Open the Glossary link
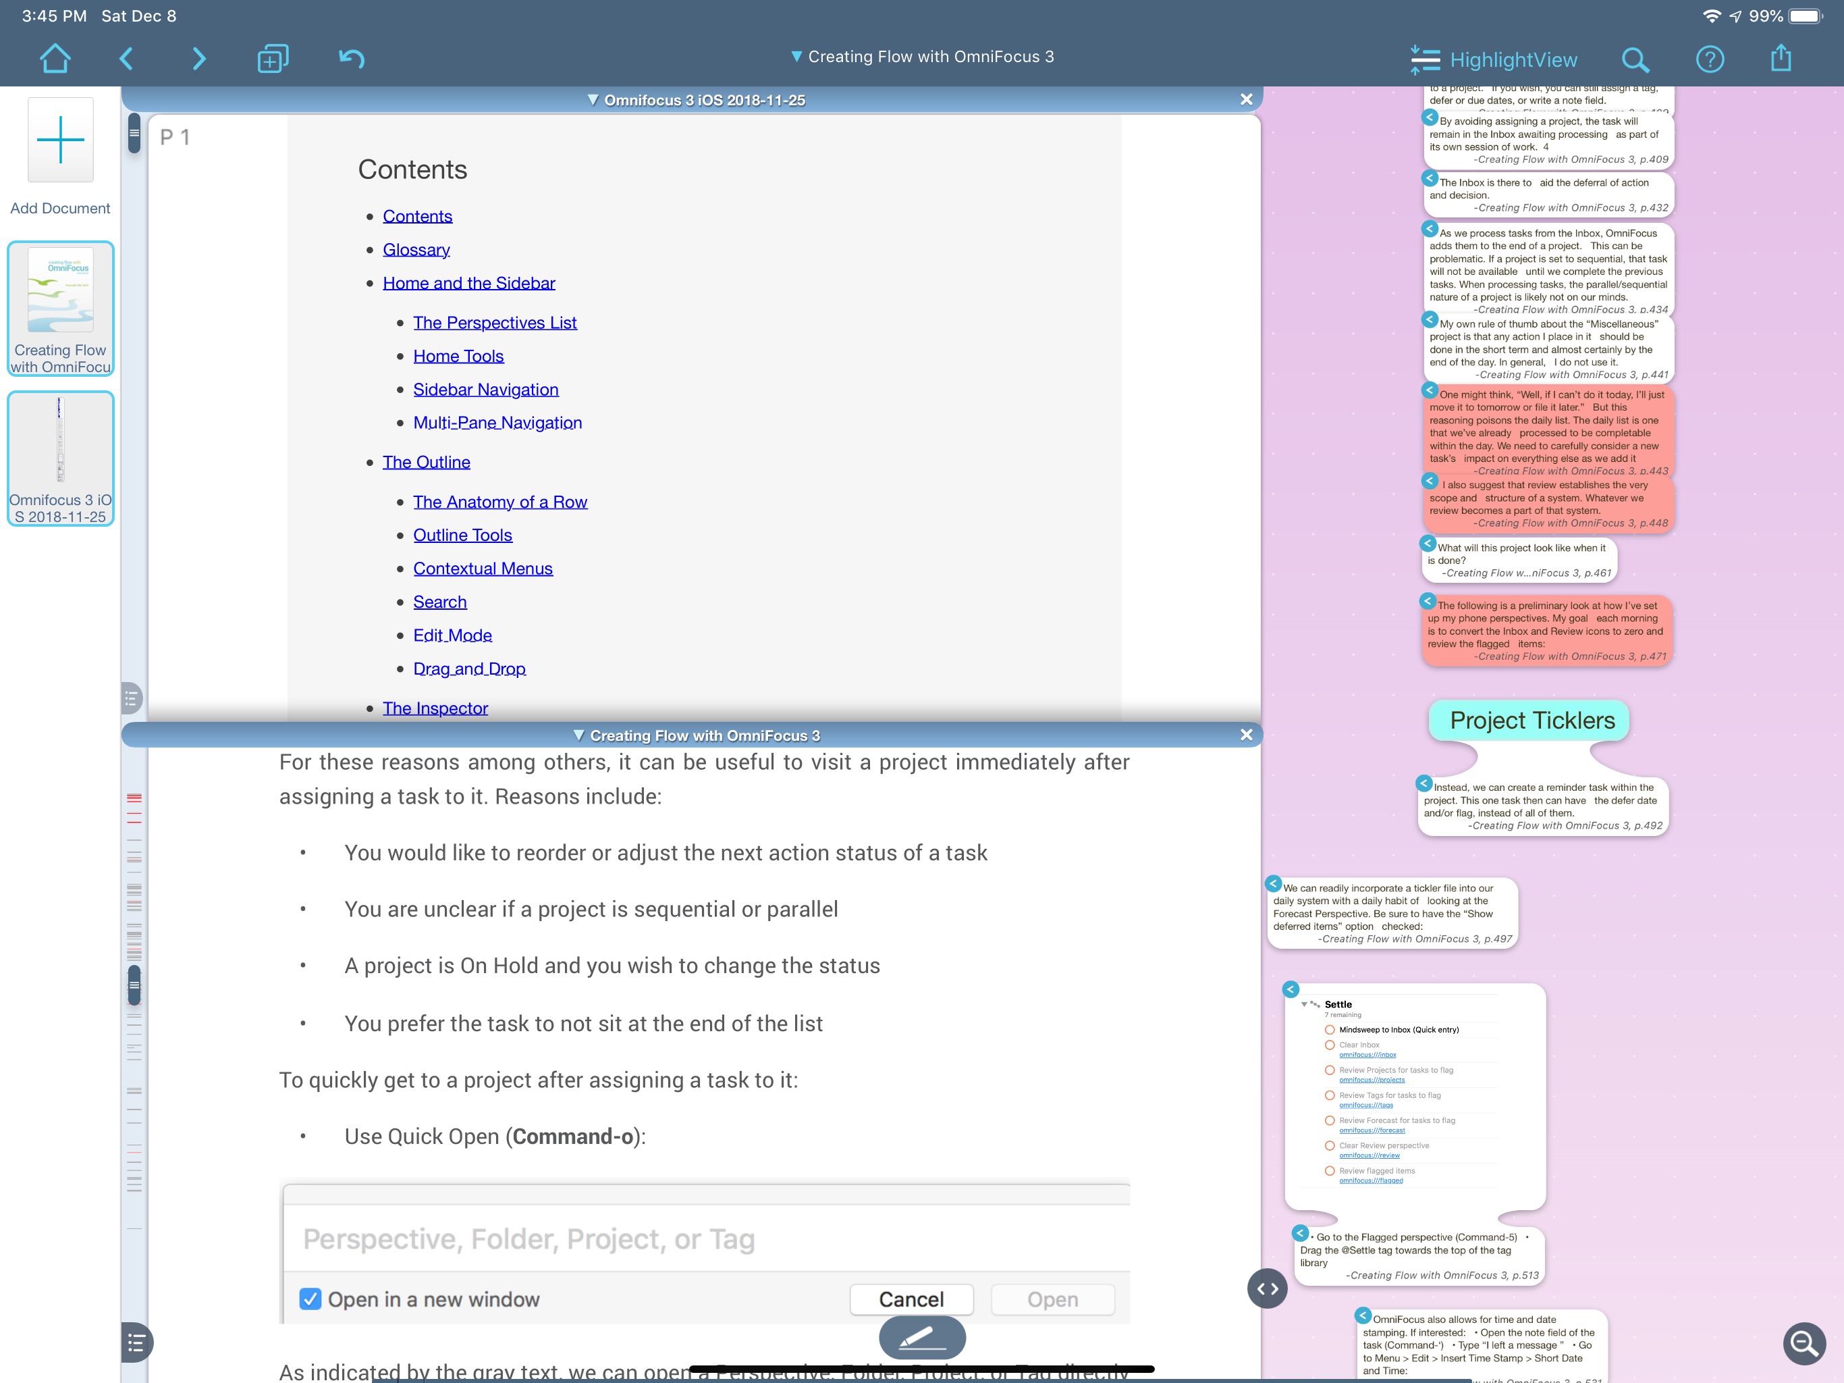Screen dimensions: 1844x1383 [x=416, y=249]
